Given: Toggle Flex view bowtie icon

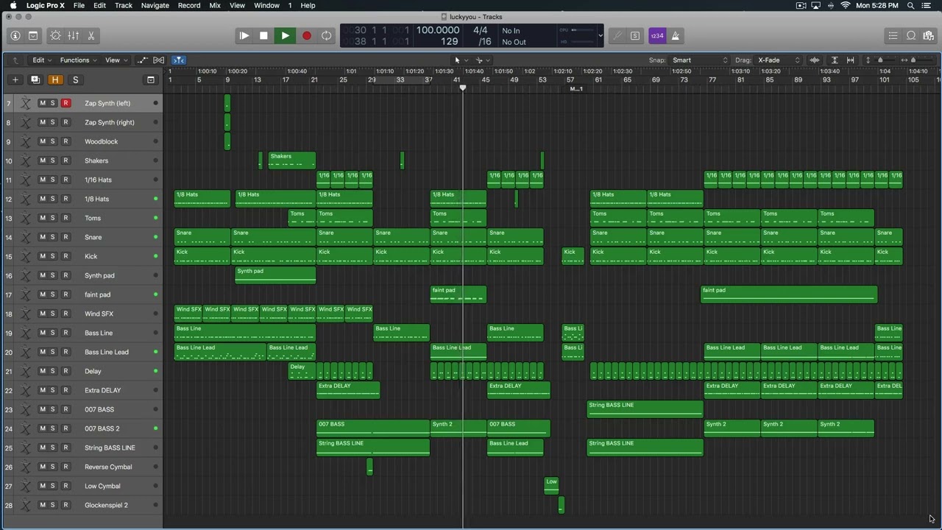Looking at the screenshot, I should click(x=160, y=60).
